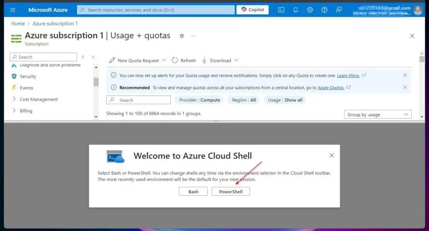Image resolution: width=429 pixels, height=231 pixels.
Task: Click the sidebar scroll down arrow
Action: pos(96,117)
